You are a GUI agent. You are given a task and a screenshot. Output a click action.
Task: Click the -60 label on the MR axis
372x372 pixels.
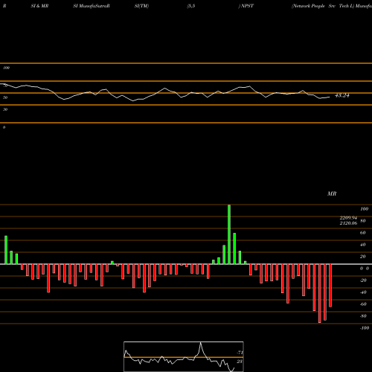pyautogui.click(x=363, y=304)
